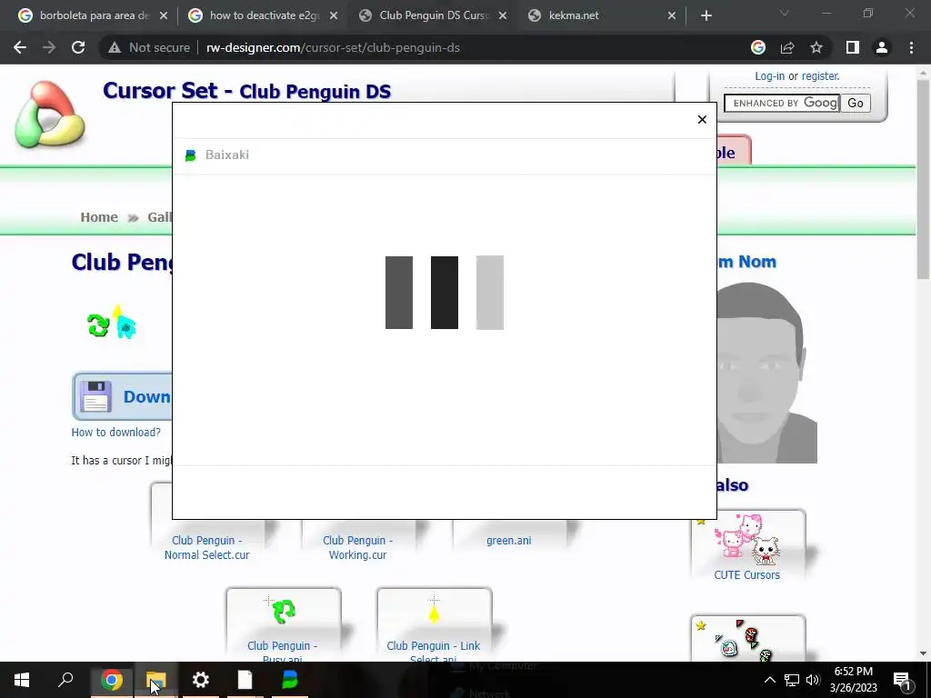Close the 'how to deactivate e2gu' tab
This screenshot has width=931, height=698.
(x=334, y=15)
